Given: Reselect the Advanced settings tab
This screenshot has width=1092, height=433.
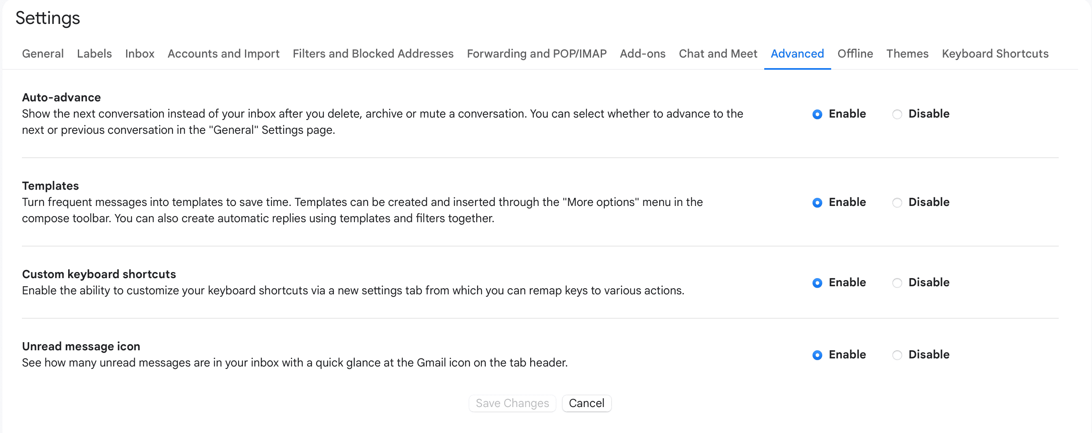Looking at the screenshot, I should [x=797, y=54].
